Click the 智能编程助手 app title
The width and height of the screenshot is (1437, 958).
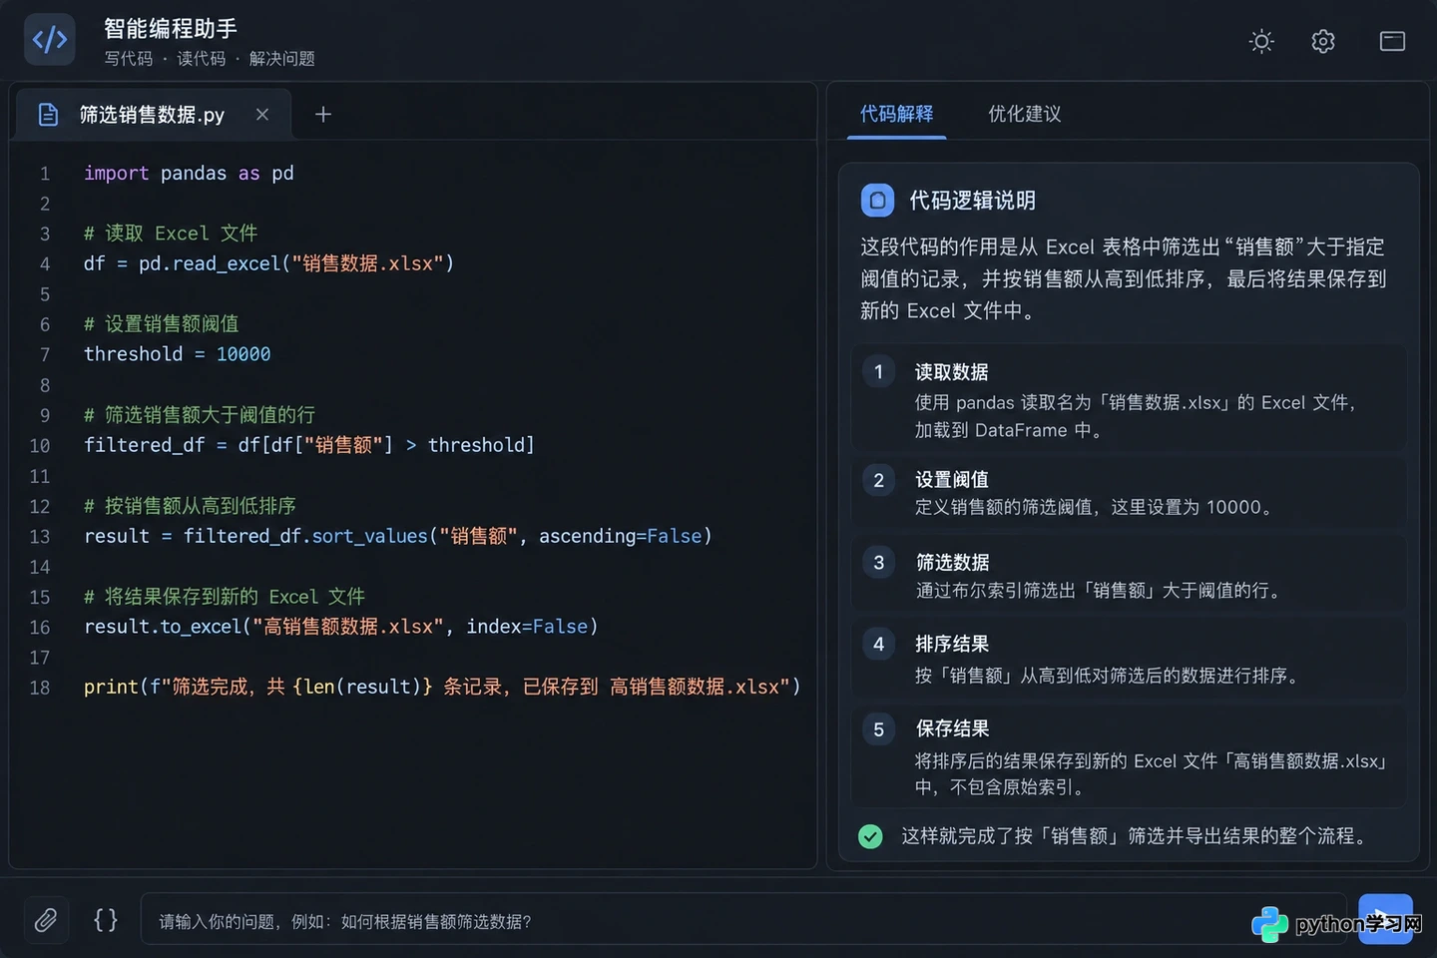pyautogui.click(x=171, y=29)
